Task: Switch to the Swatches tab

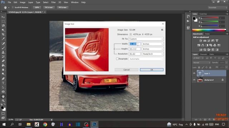Action: point(203,14)
